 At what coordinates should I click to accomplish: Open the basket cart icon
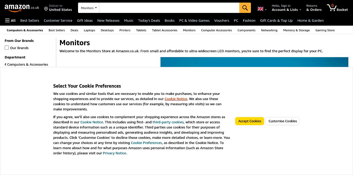pyautogui.click(x=337, y=8)
